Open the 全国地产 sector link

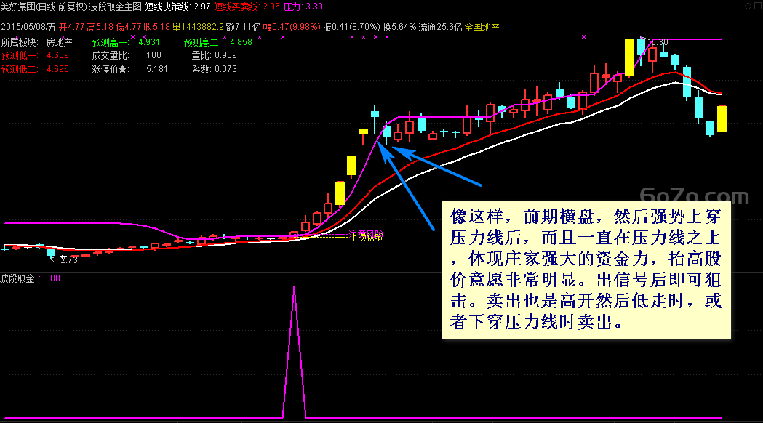point(482,27)
